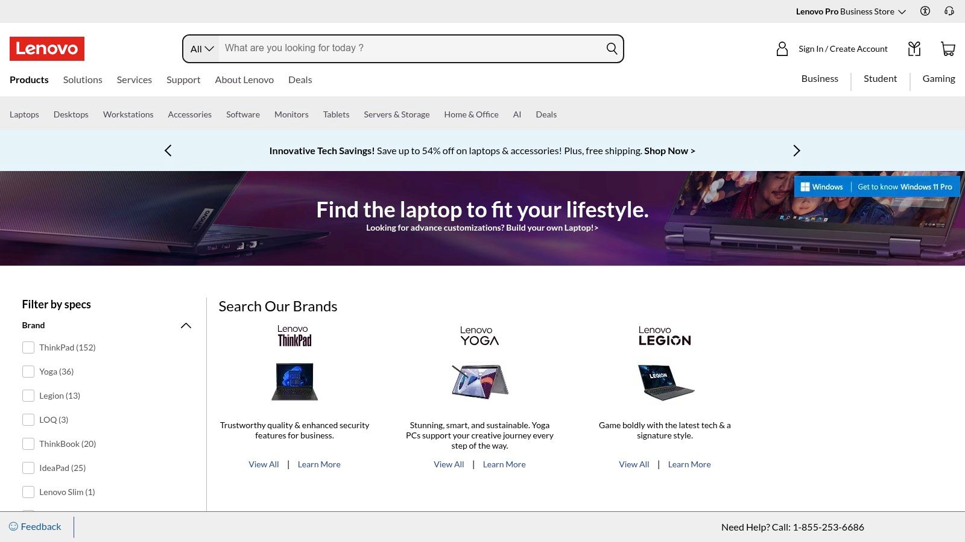This screenshot has width=965, height=542.
Task: Click the search magnifier icon
Action: pyautogui.click(x=612, y=48)
